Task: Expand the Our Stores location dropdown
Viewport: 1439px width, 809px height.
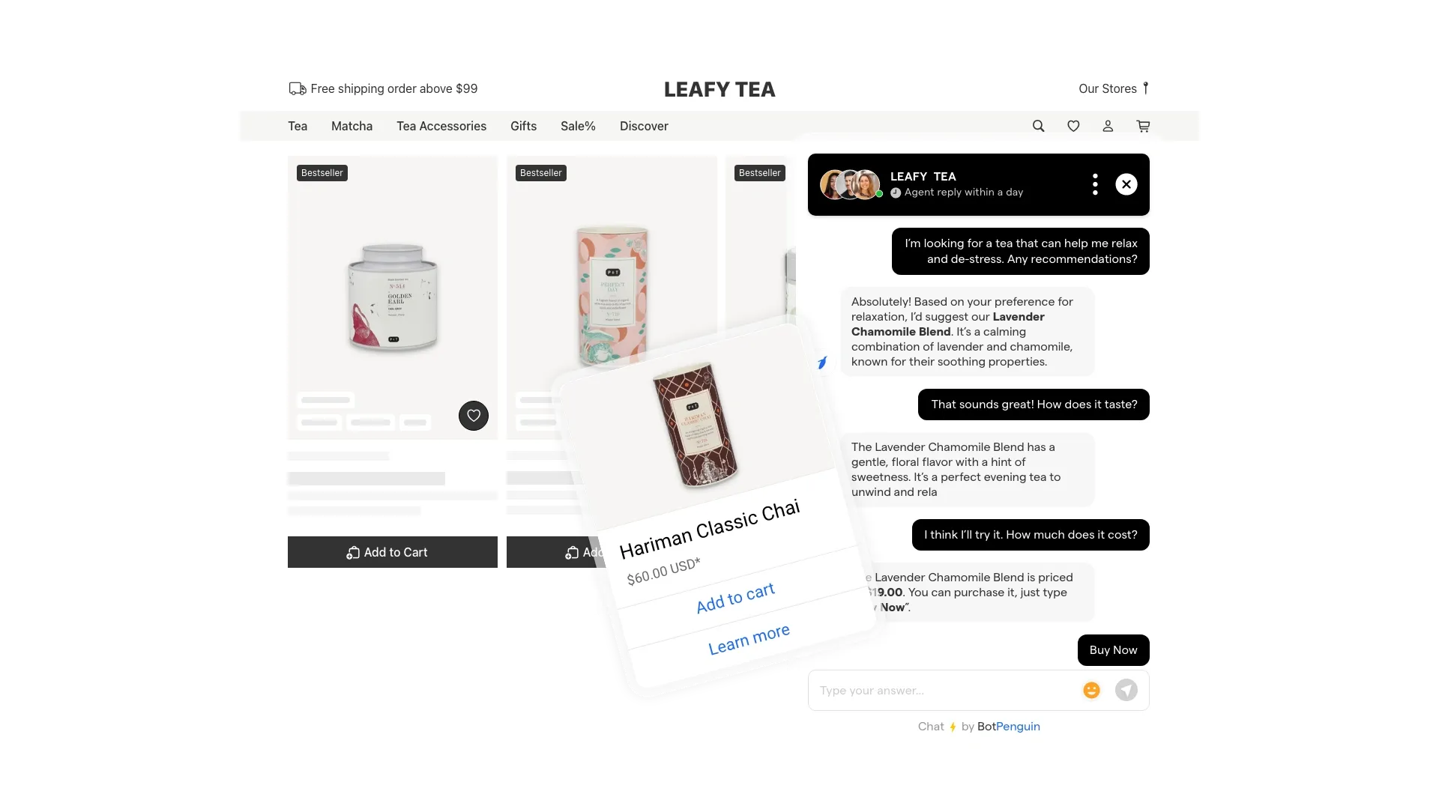Action: click(1114, 88)
